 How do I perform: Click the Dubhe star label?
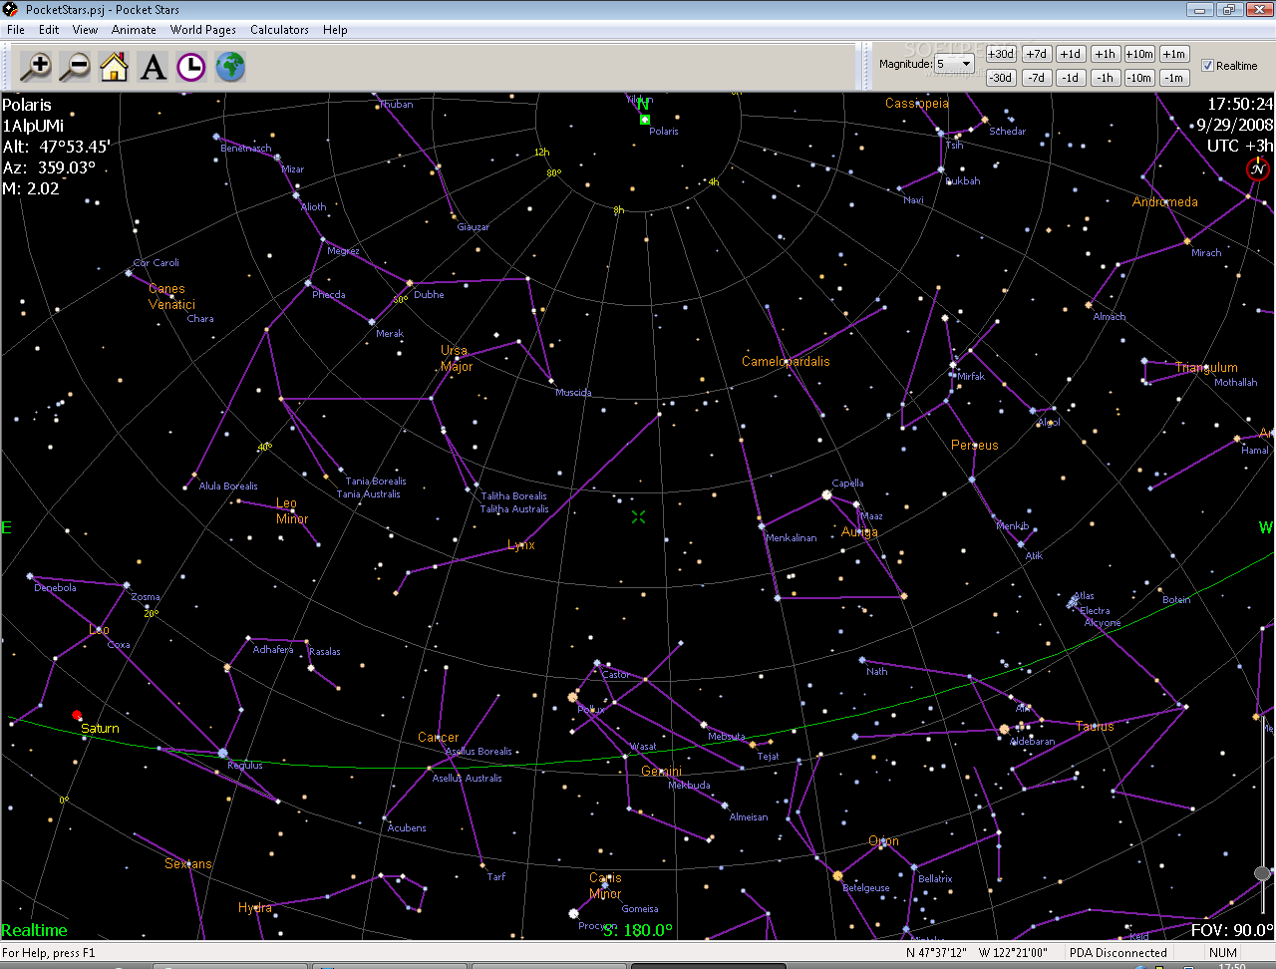429,295
